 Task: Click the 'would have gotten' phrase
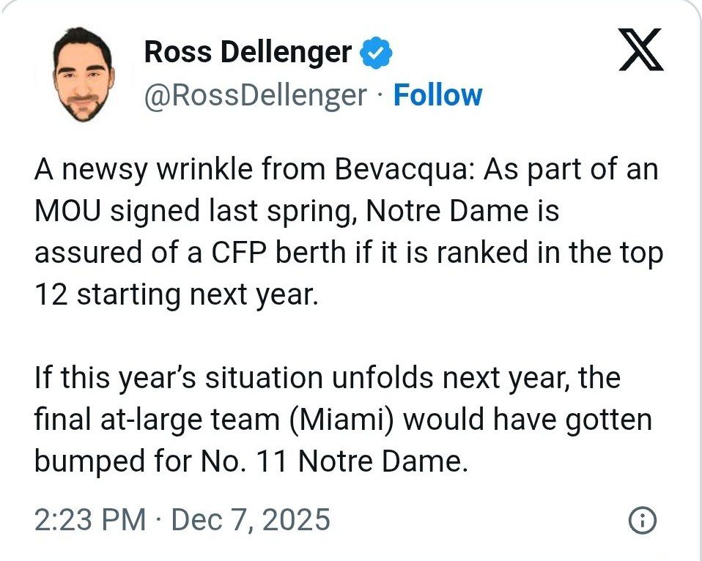[528, 420]
